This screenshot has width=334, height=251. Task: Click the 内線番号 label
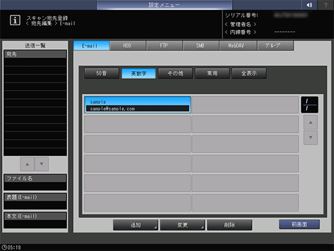pos(240,32)
